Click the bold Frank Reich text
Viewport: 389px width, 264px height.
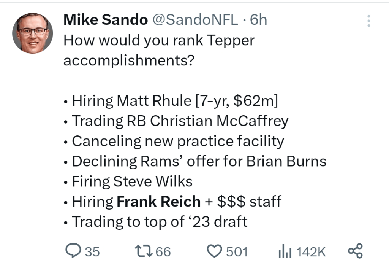(x=158, y=201)
